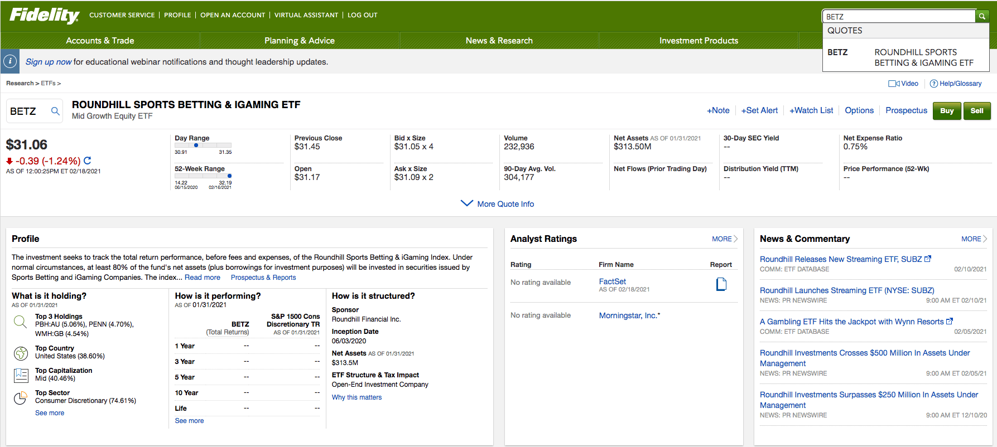Open the Options link
This screenshot has width=997, height=447.
tap(859, 110)
